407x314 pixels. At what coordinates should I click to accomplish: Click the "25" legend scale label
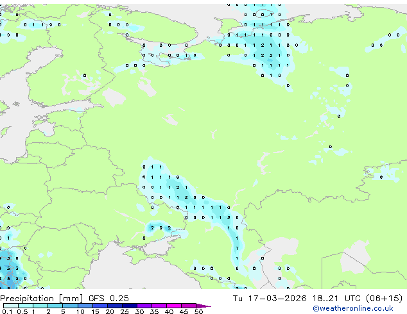pyautogui.click(x=125, y=311)
